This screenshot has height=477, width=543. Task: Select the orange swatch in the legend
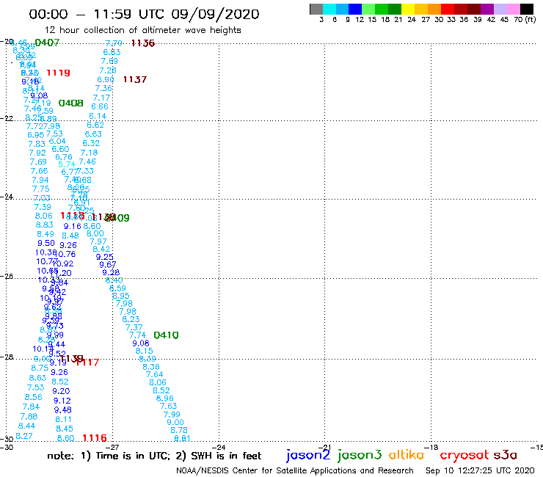(x=434, y=9)
